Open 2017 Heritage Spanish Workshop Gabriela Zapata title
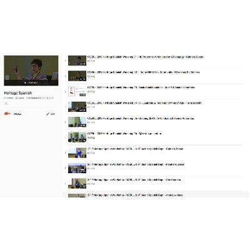The height and width of the screenshot is (250, 250). pyautogui.click(x=136, y=149)
